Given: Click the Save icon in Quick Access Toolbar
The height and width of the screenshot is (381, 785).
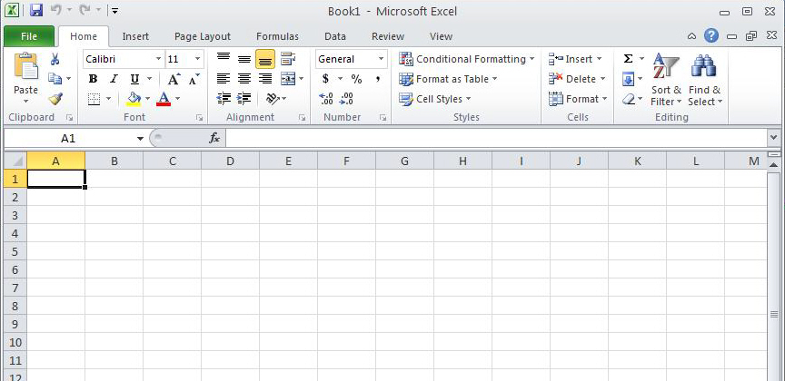Looking at the screenshot, I should click(x=36, y=10).
